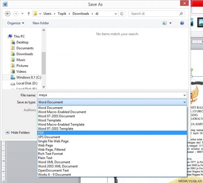Choose Word Macro-Enabled Document option
The width and height of the screenshot is (203, 183).
(x=112, y=112)
